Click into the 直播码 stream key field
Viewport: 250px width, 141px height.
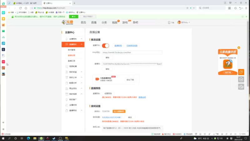(x=132, y=64)
